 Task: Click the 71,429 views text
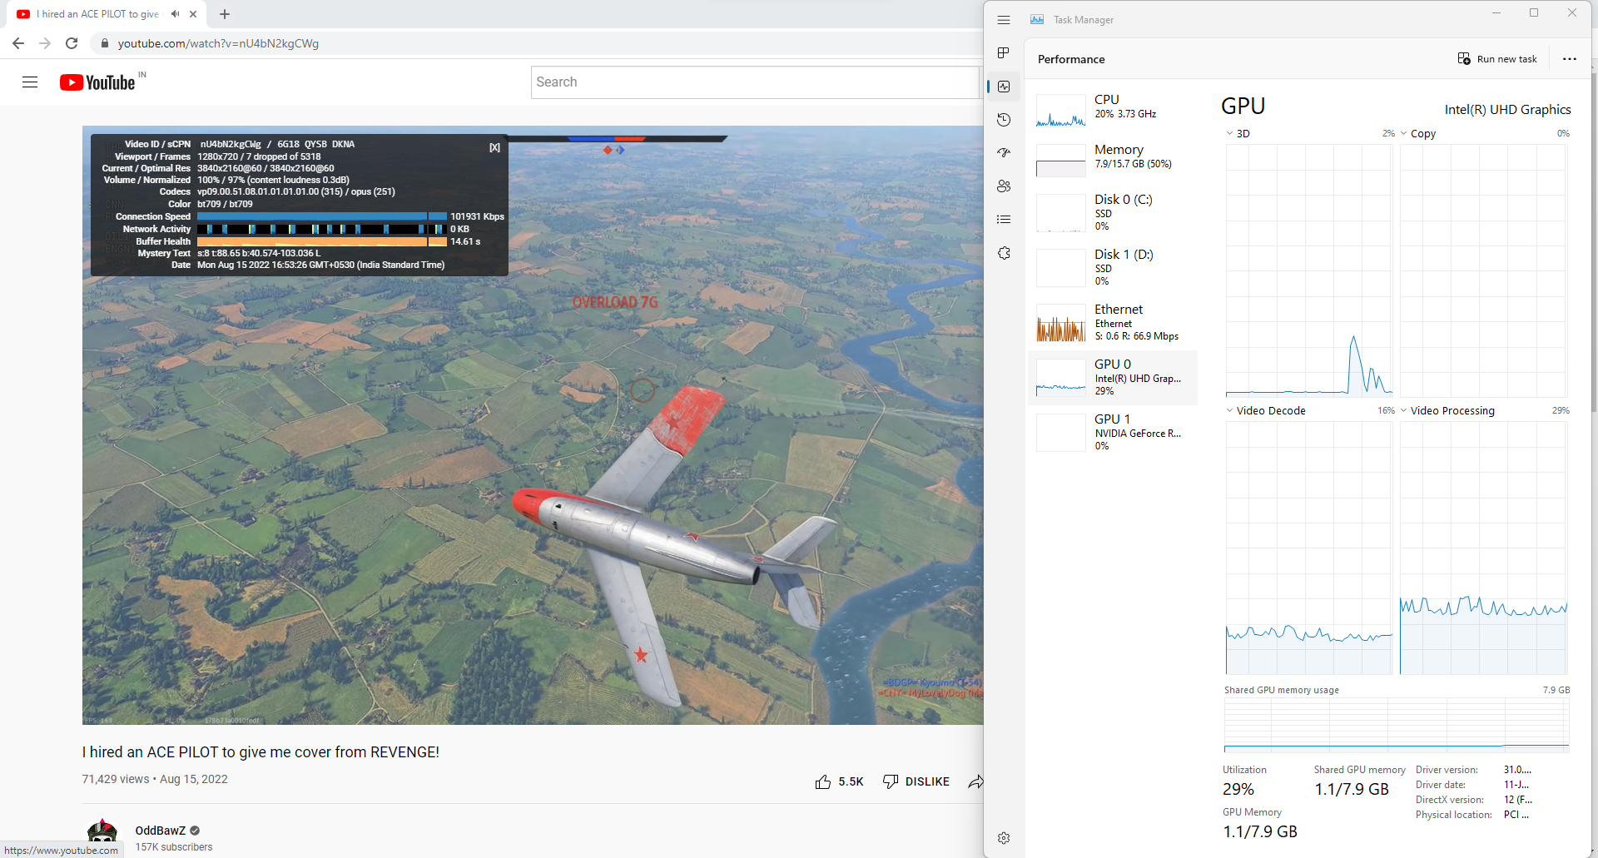pos(116,779)
